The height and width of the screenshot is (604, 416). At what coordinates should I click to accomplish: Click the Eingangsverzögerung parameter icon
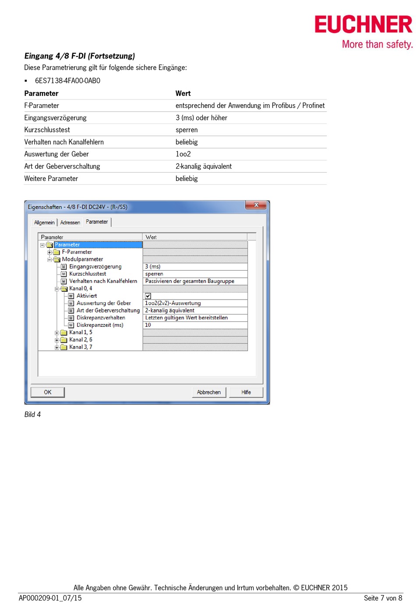[x=64, y=267]
